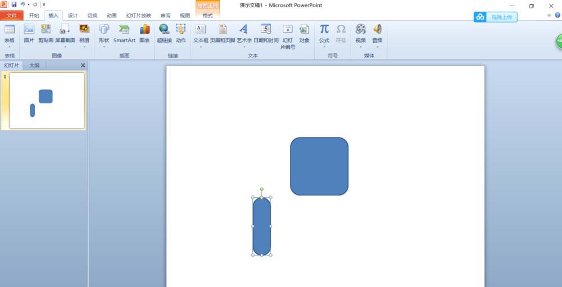Select the slide 1 thumbnail
This screenshot has height=287, width=562.
pos(47,101)
